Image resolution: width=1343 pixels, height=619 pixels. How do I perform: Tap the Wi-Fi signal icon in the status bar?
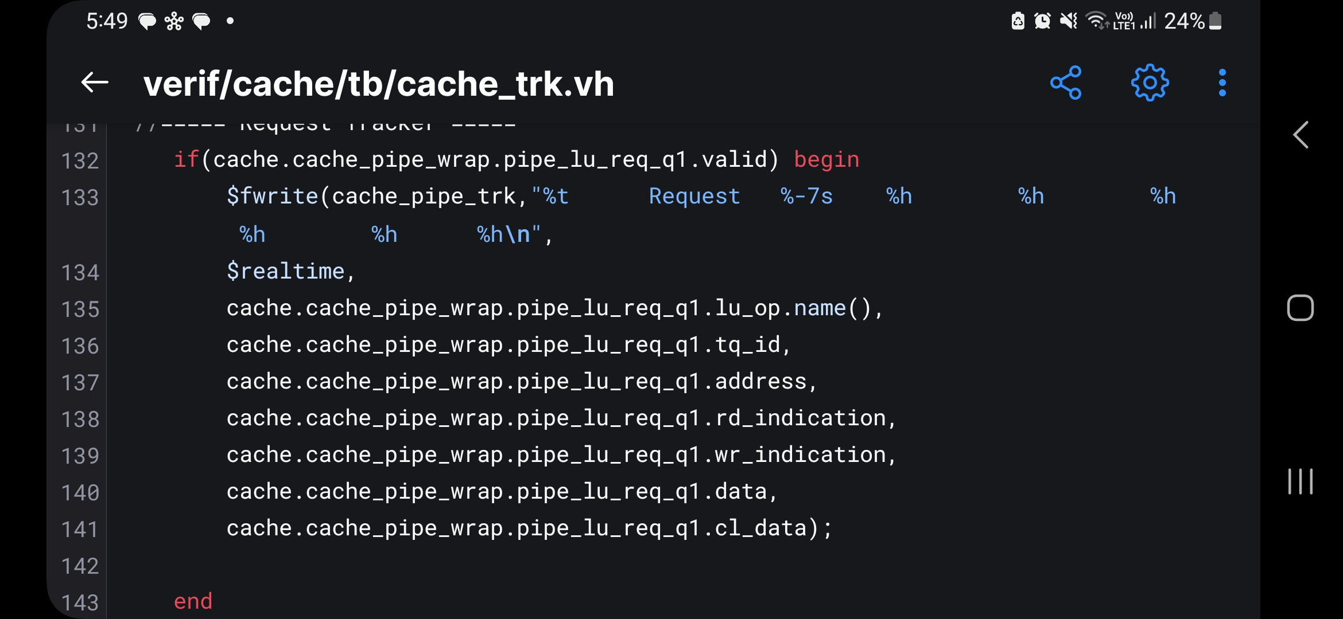point(1095,21)
